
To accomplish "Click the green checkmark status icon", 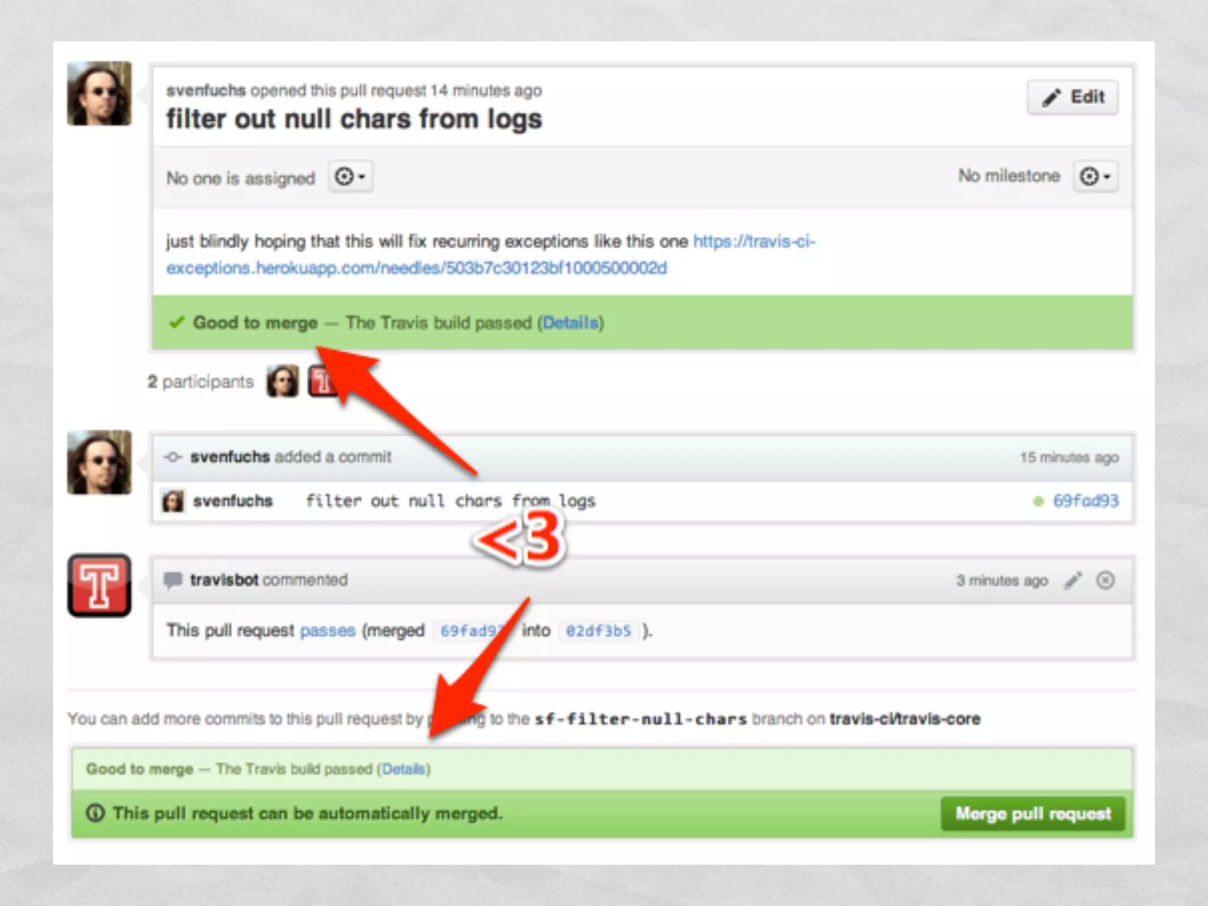I will coord(177,323).
